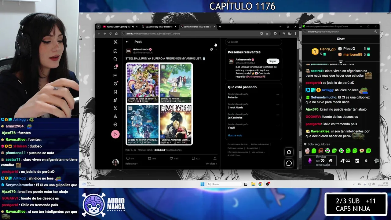Select the Animetrends en X tab
Viewport: 391px width, 220px height.
tap(198, 27)
